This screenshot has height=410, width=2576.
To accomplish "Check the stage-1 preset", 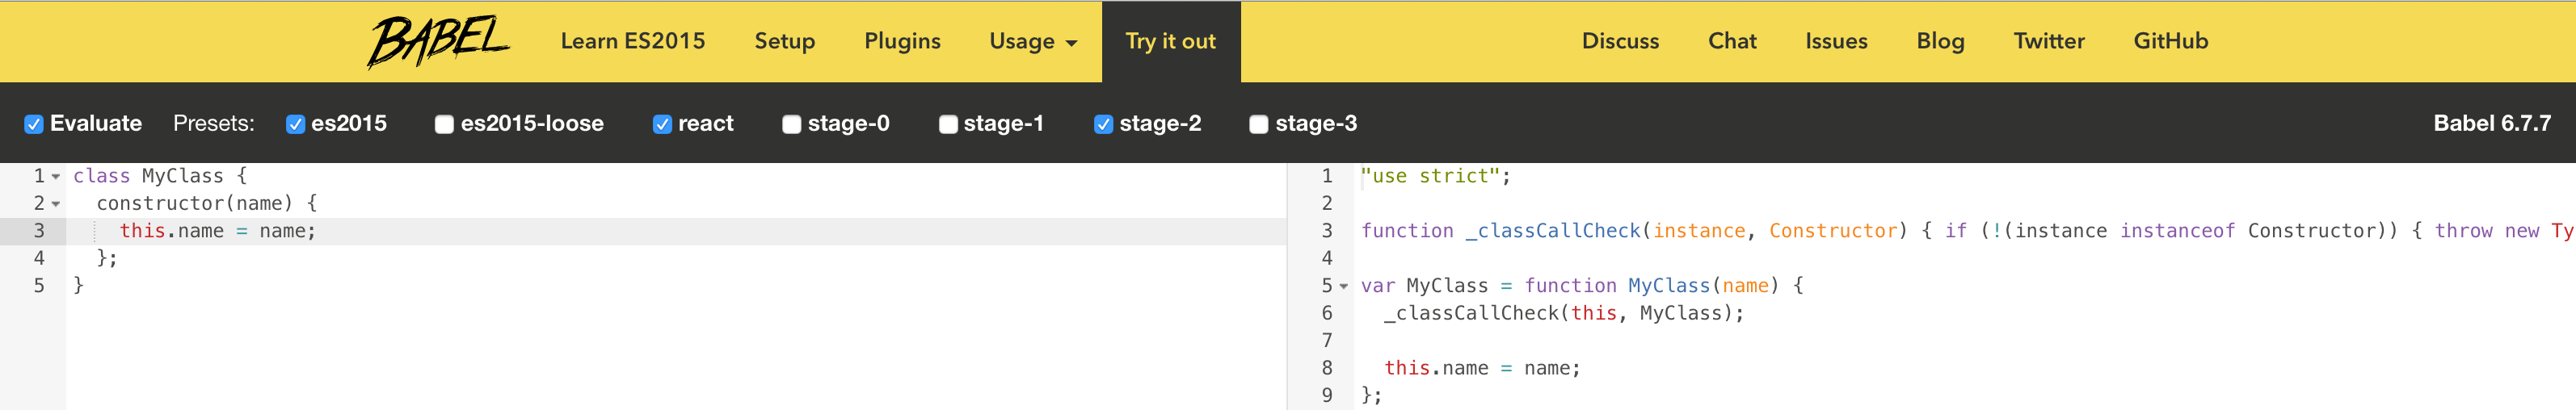I will [x=948, y=124].
